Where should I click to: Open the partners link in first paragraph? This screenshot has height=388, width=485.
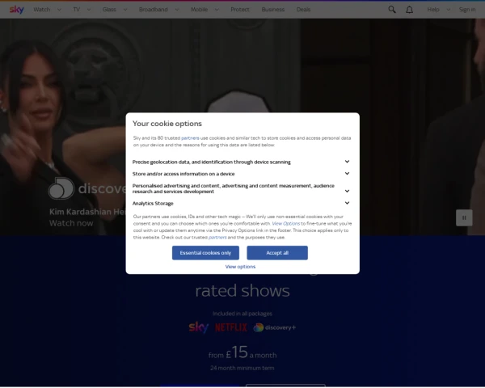point(190,138)
